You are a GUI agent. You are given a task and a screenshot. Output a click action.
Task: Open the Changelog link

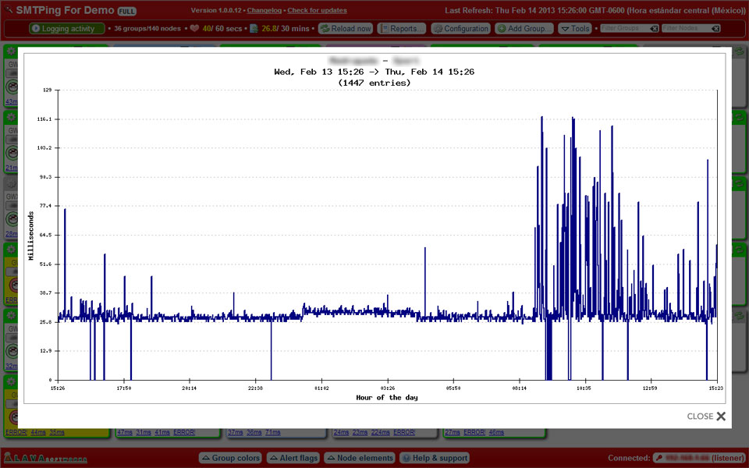(264, 11)
